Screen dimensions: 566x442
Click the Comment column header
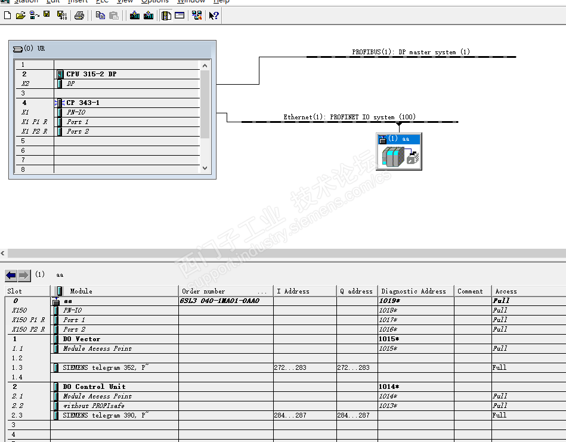point(472,291)
